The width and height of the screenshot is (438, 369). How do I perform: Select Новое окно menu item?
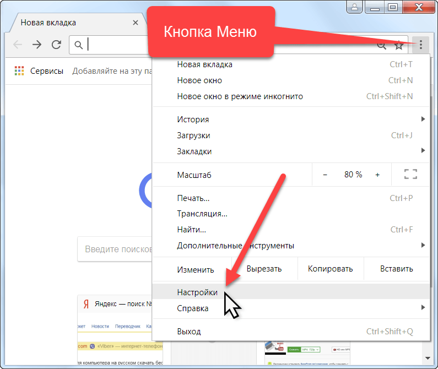point(290,80)
